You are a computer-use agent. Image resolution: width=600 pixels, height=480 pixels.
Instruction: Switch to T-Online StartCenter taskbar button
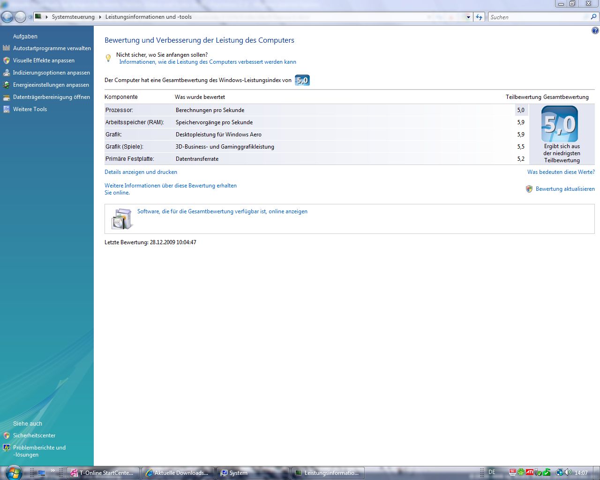coord(103,473)
